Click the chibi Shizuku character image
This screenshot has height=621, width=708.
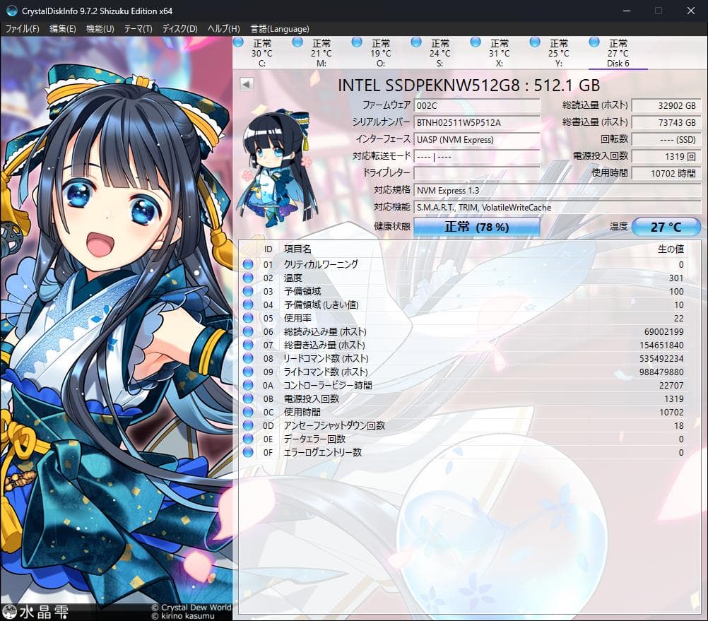(277, 168)
